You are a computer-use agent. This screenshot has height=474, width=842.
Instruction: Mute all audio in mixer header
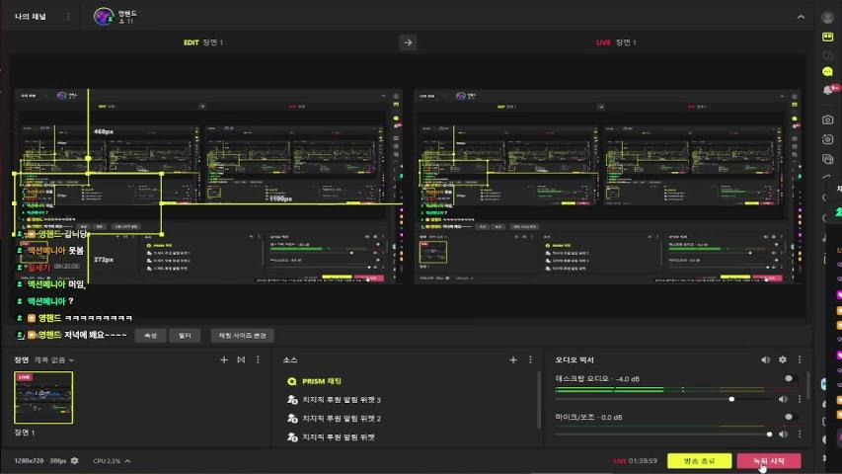(x=765, y=360)
